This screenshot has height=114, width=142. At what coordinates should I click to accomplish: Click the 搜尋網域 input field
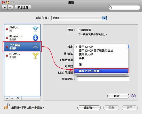(103, 79)
